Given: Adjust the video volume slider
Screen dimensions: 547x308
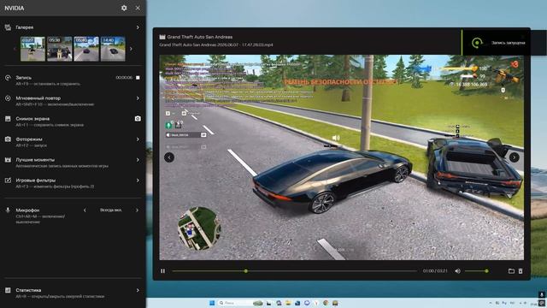Looking at the screenshot, I should pos(476,271).
